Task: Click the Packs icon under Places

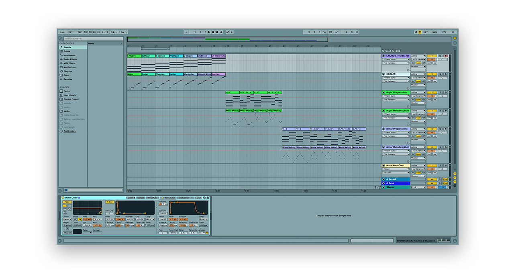Action: coord(61,91)
